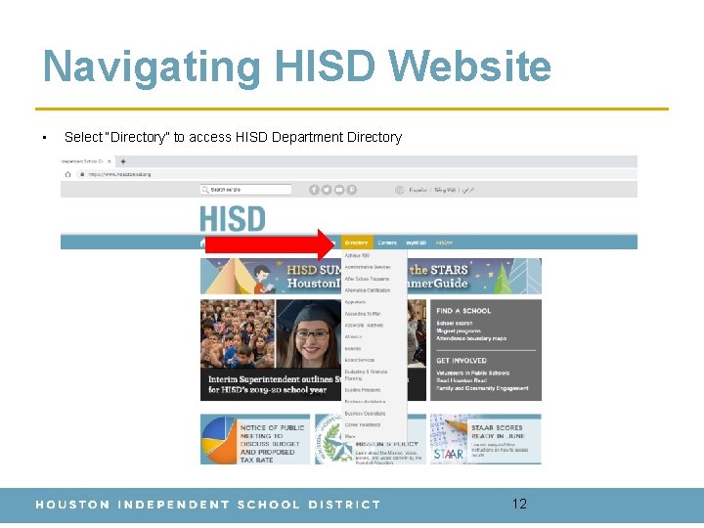The height and width of the screenshot is (528, 704).
Task: Open the HISDtv menu item
Action: point(444,242)
